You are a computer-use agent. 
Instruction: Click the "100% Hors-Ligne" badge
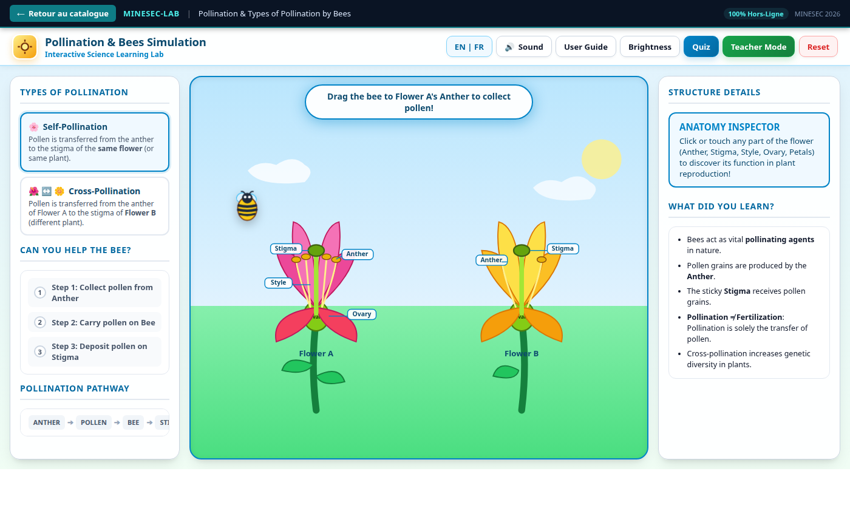click(x=756, y=13)
